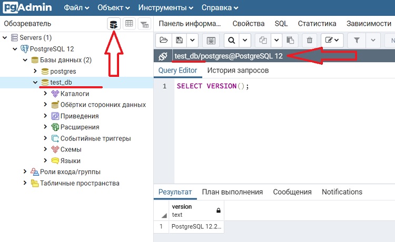395x242 pixels.
Task: Expand the Схемы tree node
Action: pyautogui.click(x=46, y=149)
